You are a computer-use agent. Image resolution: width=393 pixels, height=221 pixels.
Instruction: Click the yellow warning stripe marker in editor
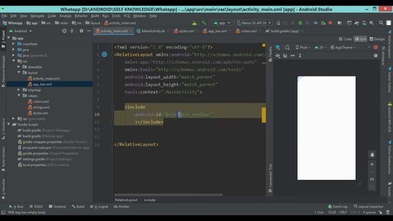(263, 115)
